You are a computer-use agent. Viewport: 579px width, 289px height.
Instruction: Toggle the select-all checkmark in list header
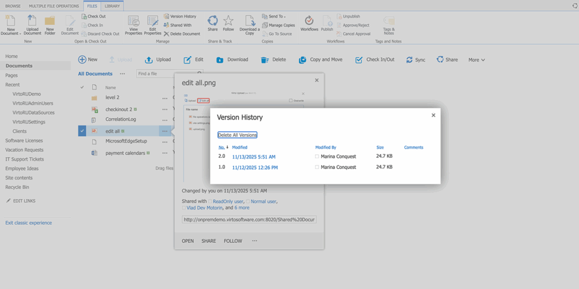pyautogui.click(x=83, y=88)
